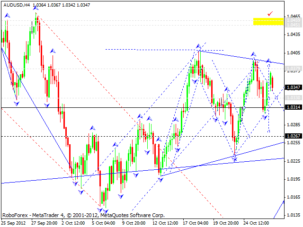Select the yellow target rectangle near 1.0459
303x227 pixels.
click(268, 21)
